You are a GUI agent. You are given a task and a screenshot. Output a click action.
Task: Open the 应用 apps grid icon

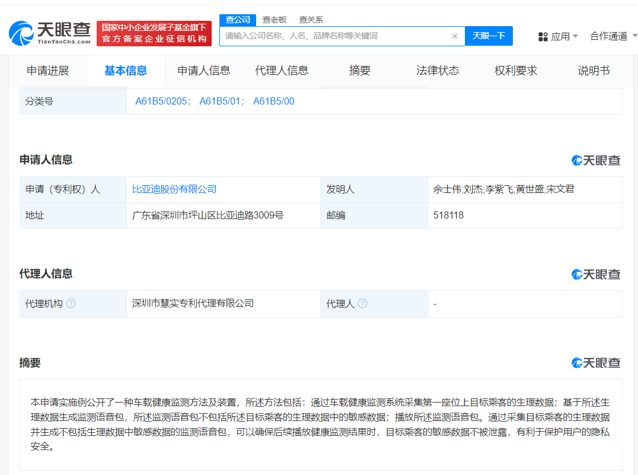543,36
